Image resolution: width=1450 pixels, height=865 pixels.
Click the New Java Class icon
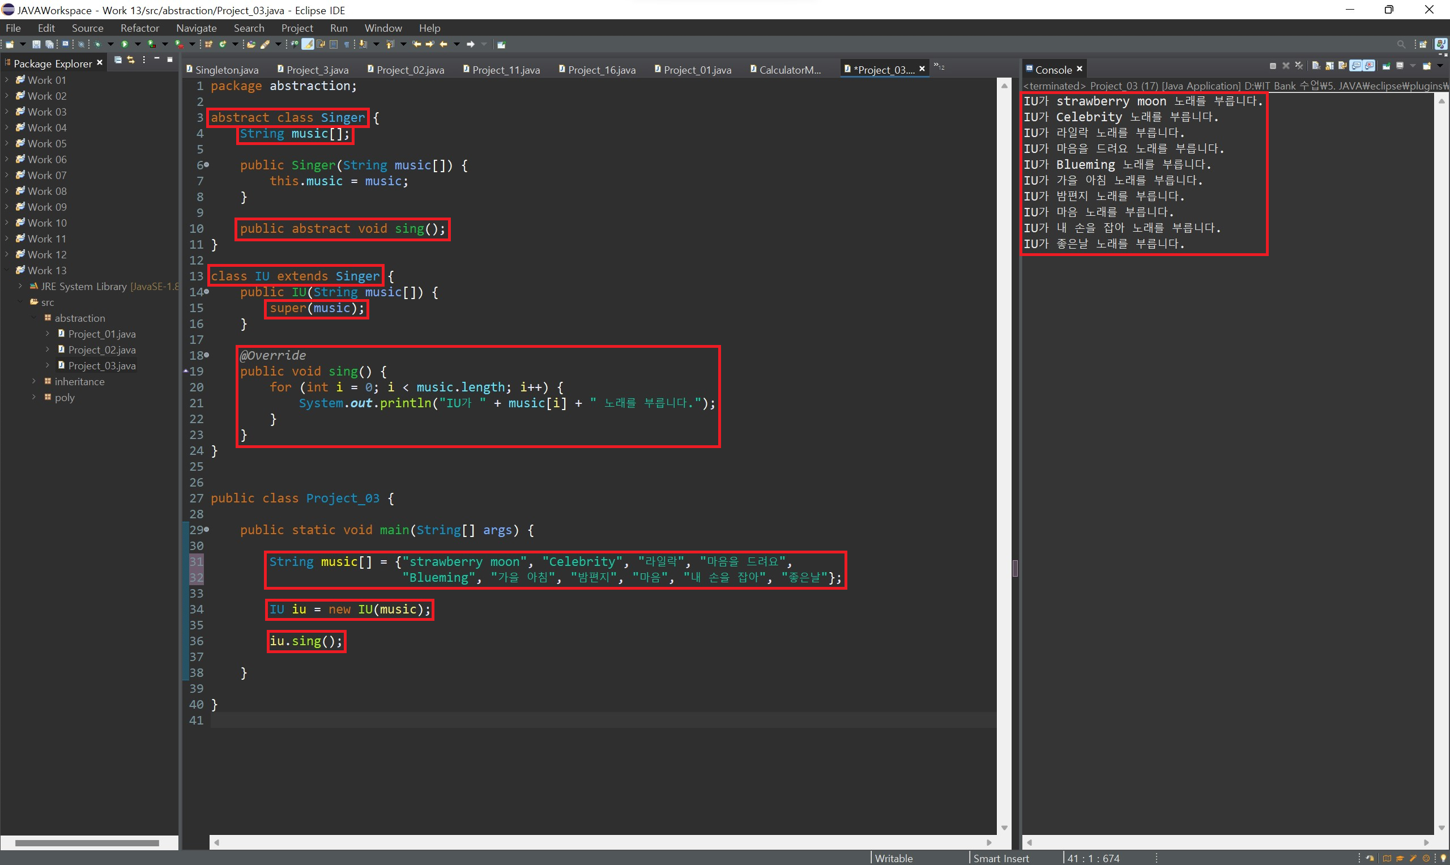pos(223,44)
